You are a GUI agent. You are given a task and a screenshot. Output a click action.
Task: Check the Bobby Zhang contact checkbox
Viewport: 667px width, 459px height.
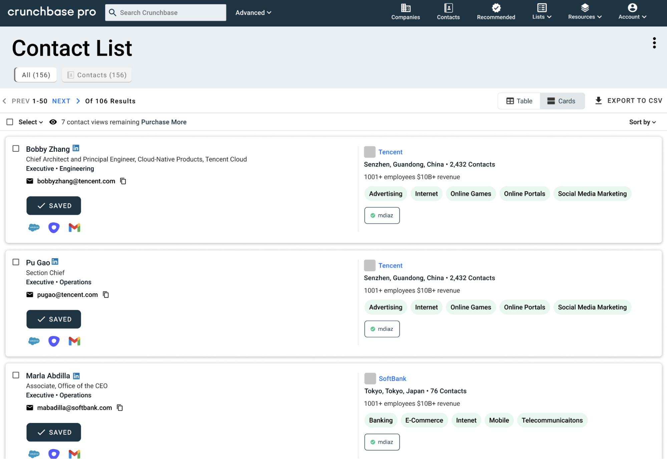[16, 148]
